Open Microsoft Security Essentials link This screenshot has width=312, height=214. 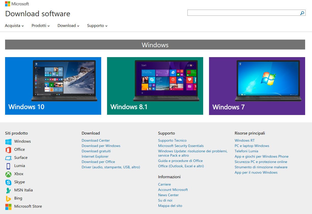pos(181,146)
